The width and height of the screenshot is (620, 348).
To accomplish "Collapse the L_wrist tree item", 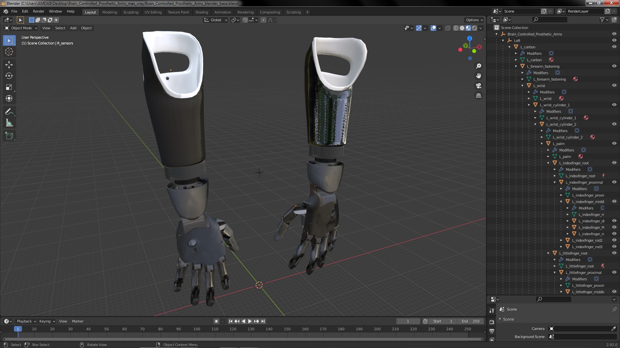I will [522, 86].
